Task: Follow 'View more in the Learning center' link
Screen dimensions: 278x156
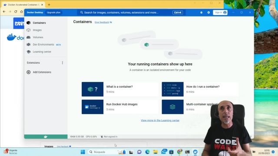Action: [160, 120]
